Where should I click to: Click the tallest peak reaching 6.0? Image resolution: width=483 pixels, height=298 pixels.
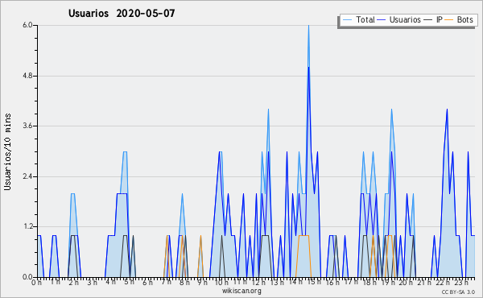308,26
